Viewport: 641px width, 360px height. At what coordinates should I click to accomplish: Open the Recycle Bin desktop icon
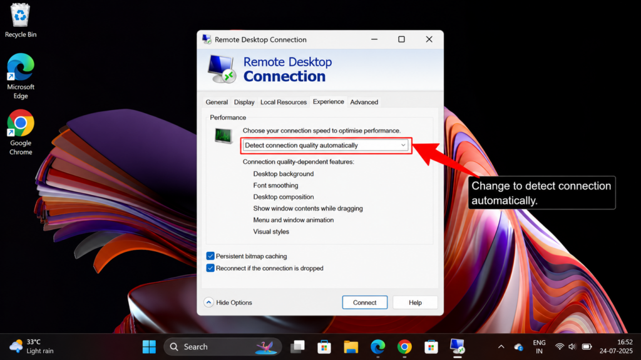(x=21, y=21)
